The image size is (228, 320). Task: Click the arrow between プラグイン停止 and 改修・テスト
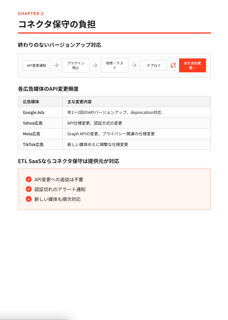coord(95,65)
